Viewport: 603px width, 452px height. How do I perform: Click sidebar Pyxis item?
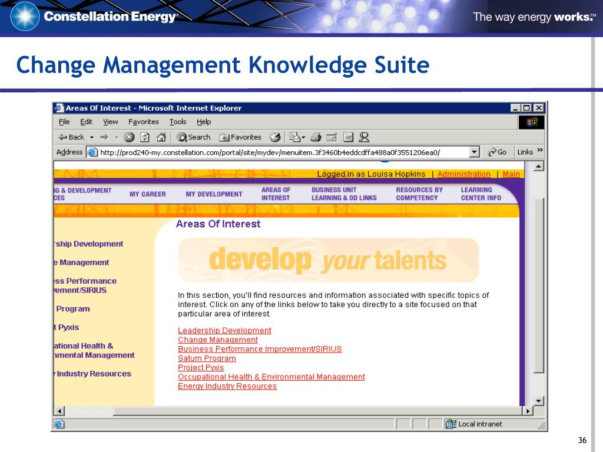pyautogui.click(x=67, y=327)
